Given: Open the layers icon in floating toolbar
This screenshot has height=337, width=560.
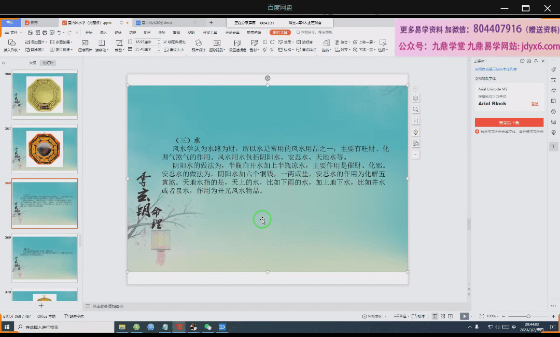Looking at the screenshot, I should tap(416, 98).
